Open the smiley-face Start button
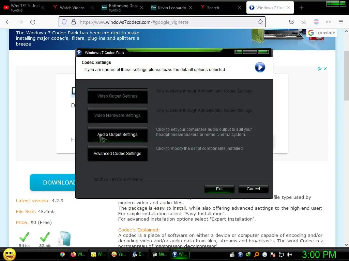349x261 pixels. pyautogui.click(x=10, y=254)
